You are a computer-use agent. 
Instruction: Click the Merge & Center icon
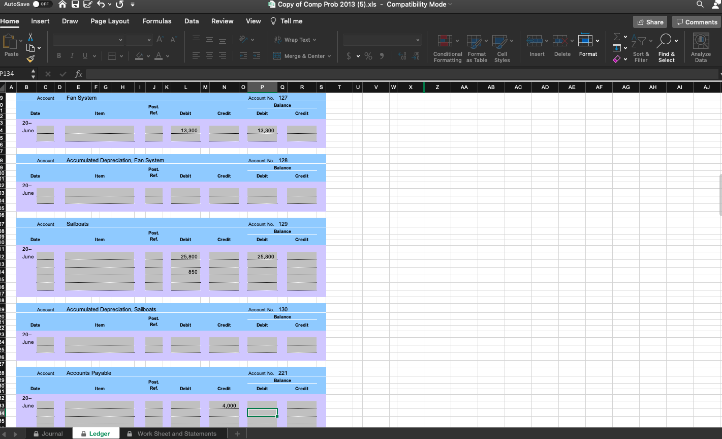click(x=302, y=56)
